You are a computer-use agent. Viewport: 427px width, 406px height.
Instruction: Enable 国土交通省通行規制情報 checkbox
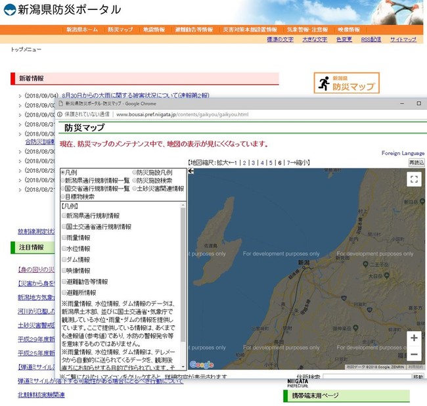tap(64, 227)
